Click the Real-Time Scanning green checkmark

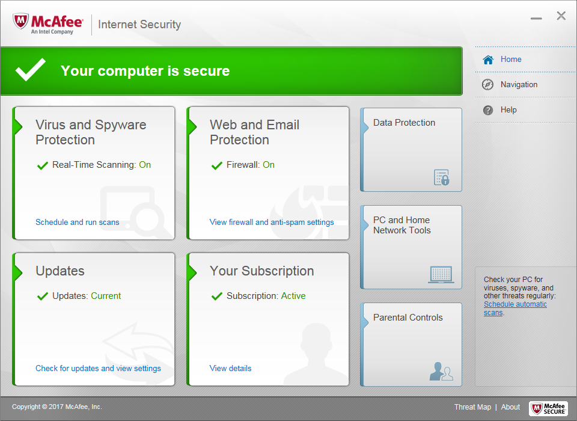[x=42, y=165]
